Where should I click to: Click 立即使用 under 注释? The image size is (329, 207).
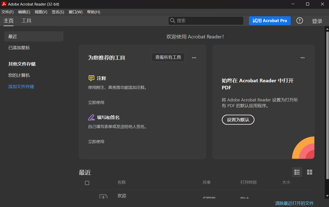click(96, 102)
